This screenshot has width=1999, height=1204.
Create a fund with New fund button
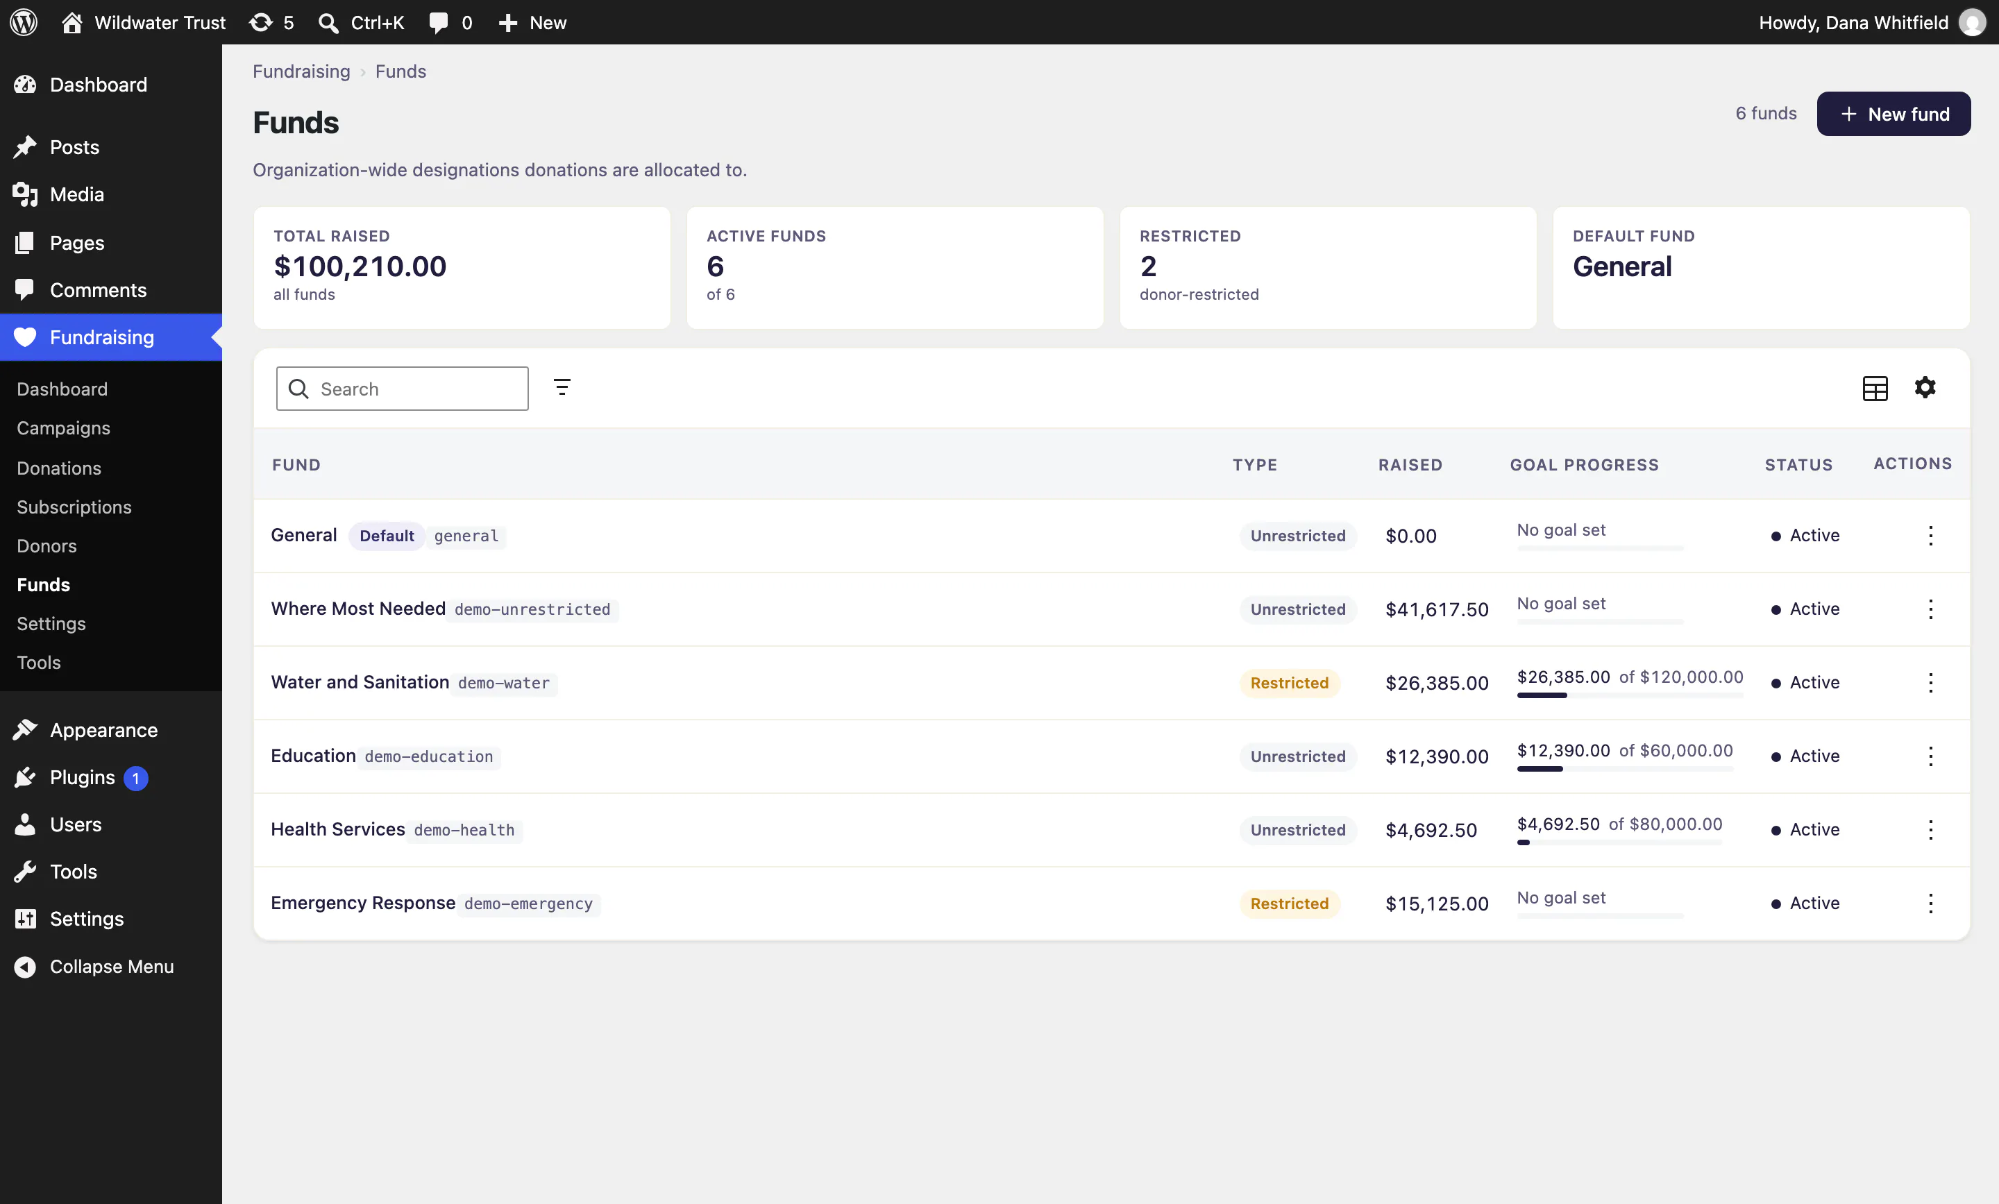1893,114
